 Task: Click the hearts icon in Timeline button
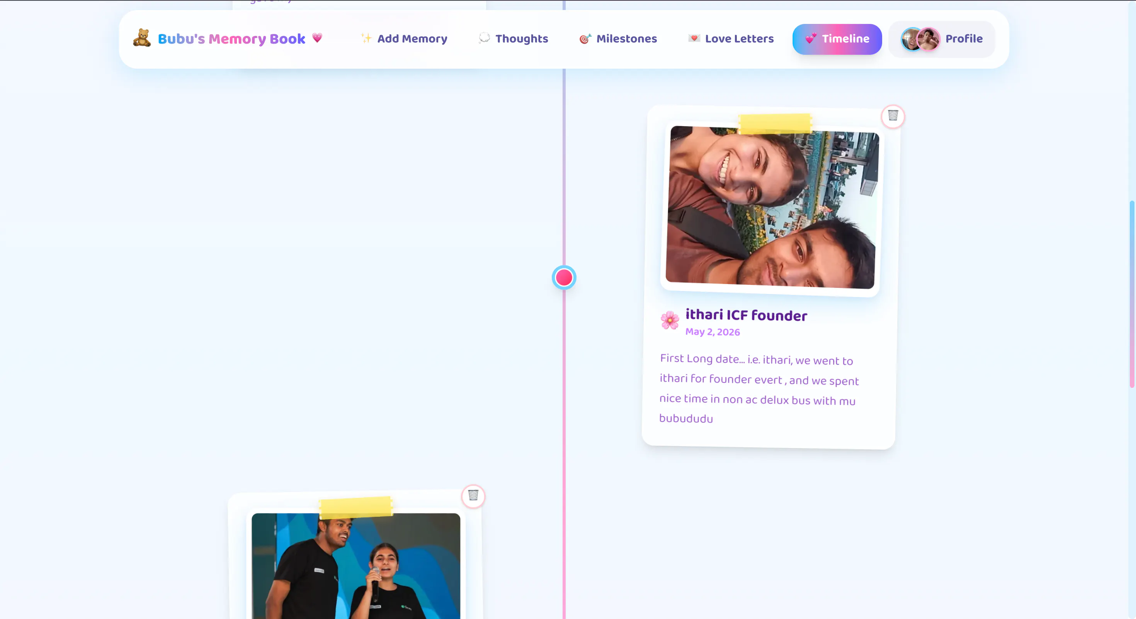811,39
